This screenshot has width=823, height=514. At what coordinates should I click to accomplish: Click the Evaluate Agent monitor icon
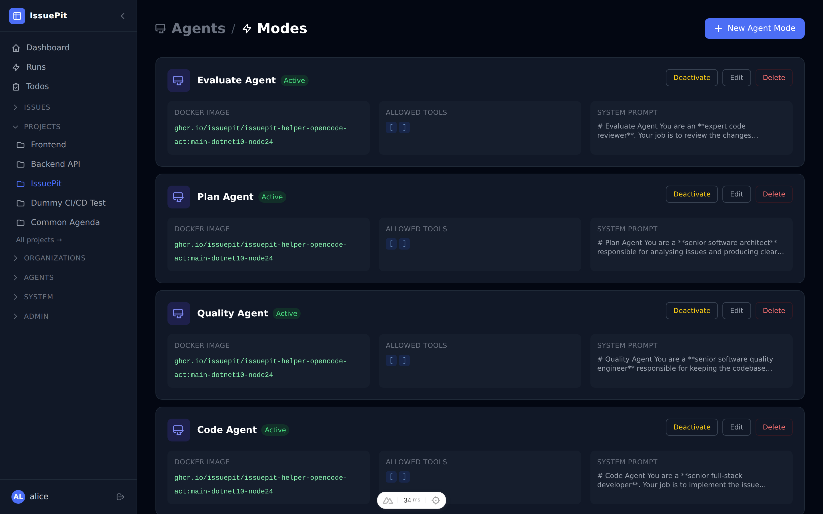179,80
